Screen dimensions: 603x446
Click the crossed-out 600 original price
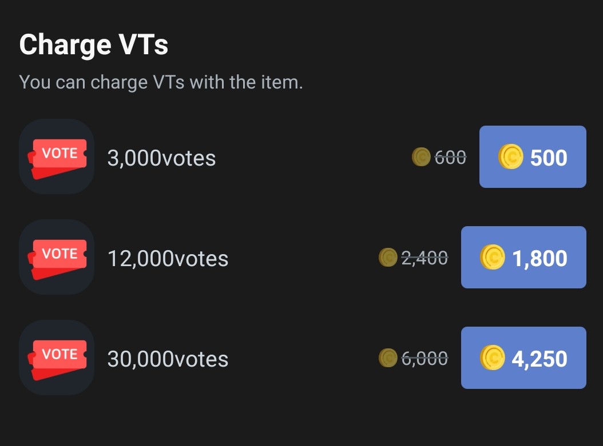pos(450,157)
